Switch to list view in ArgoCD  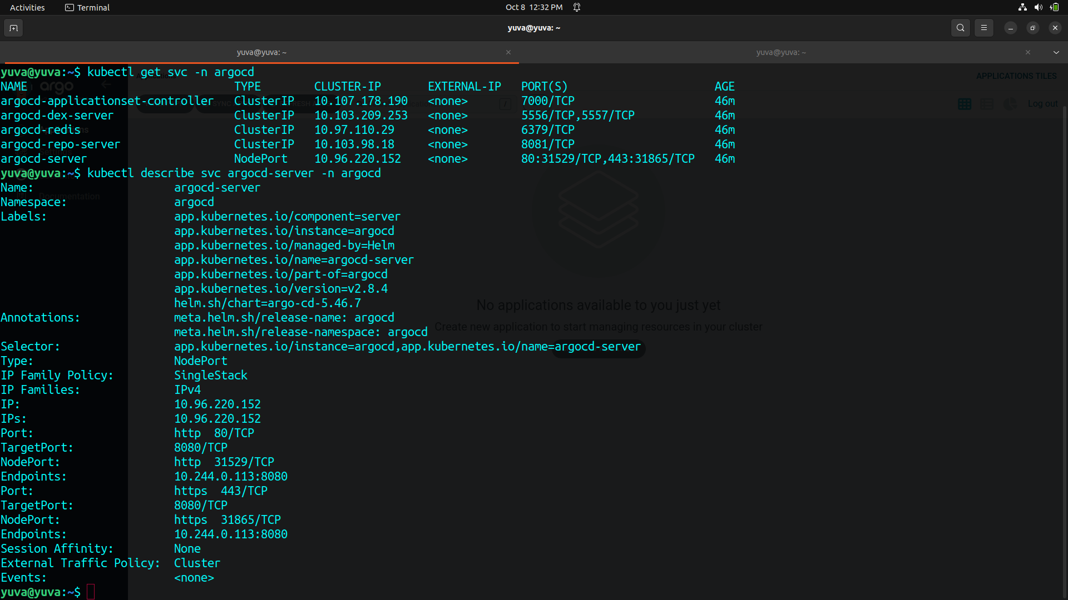point(987,104)
